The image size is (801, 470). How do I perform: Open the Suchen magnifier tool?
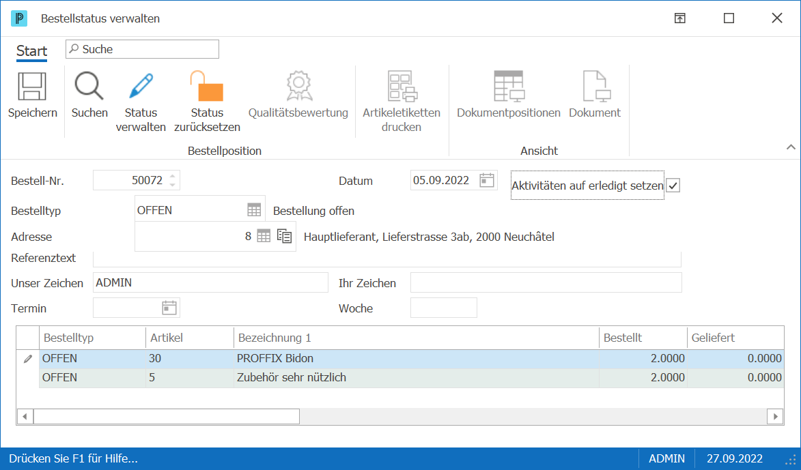point(89,86)
